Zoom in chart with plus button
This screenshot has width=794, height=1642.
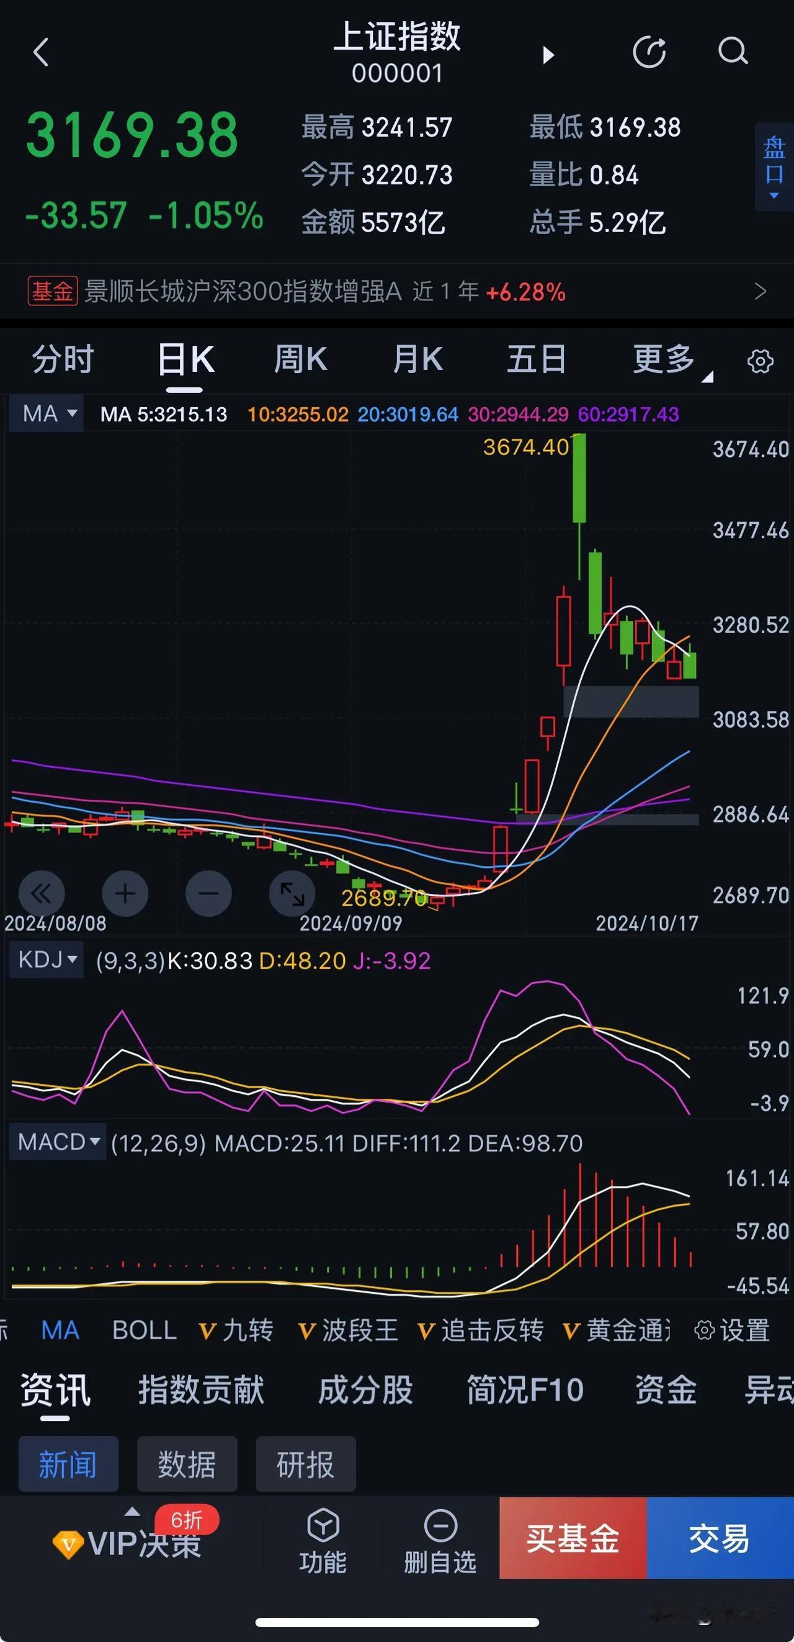pos(125,894)
